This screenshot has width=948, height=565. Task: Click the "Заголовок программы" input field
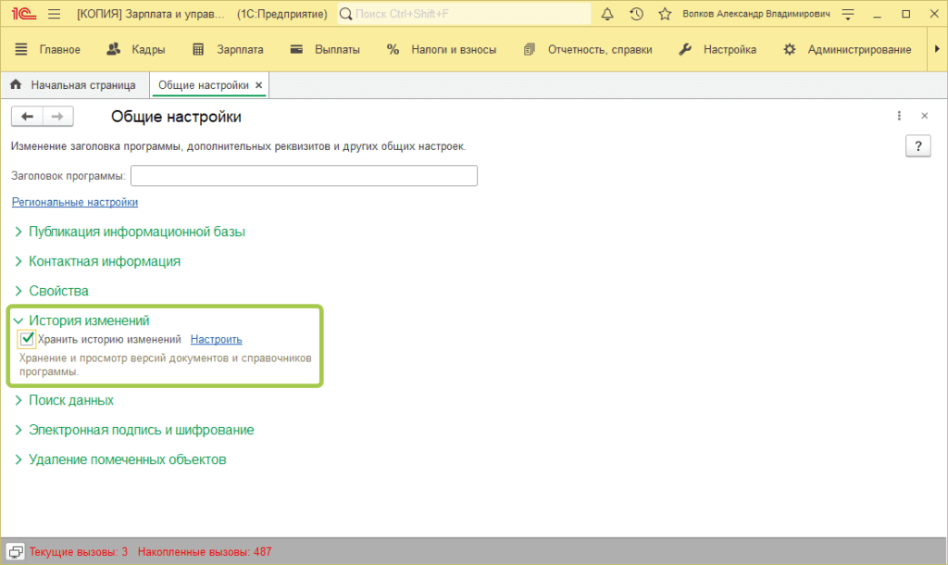[x=304, y=176]
